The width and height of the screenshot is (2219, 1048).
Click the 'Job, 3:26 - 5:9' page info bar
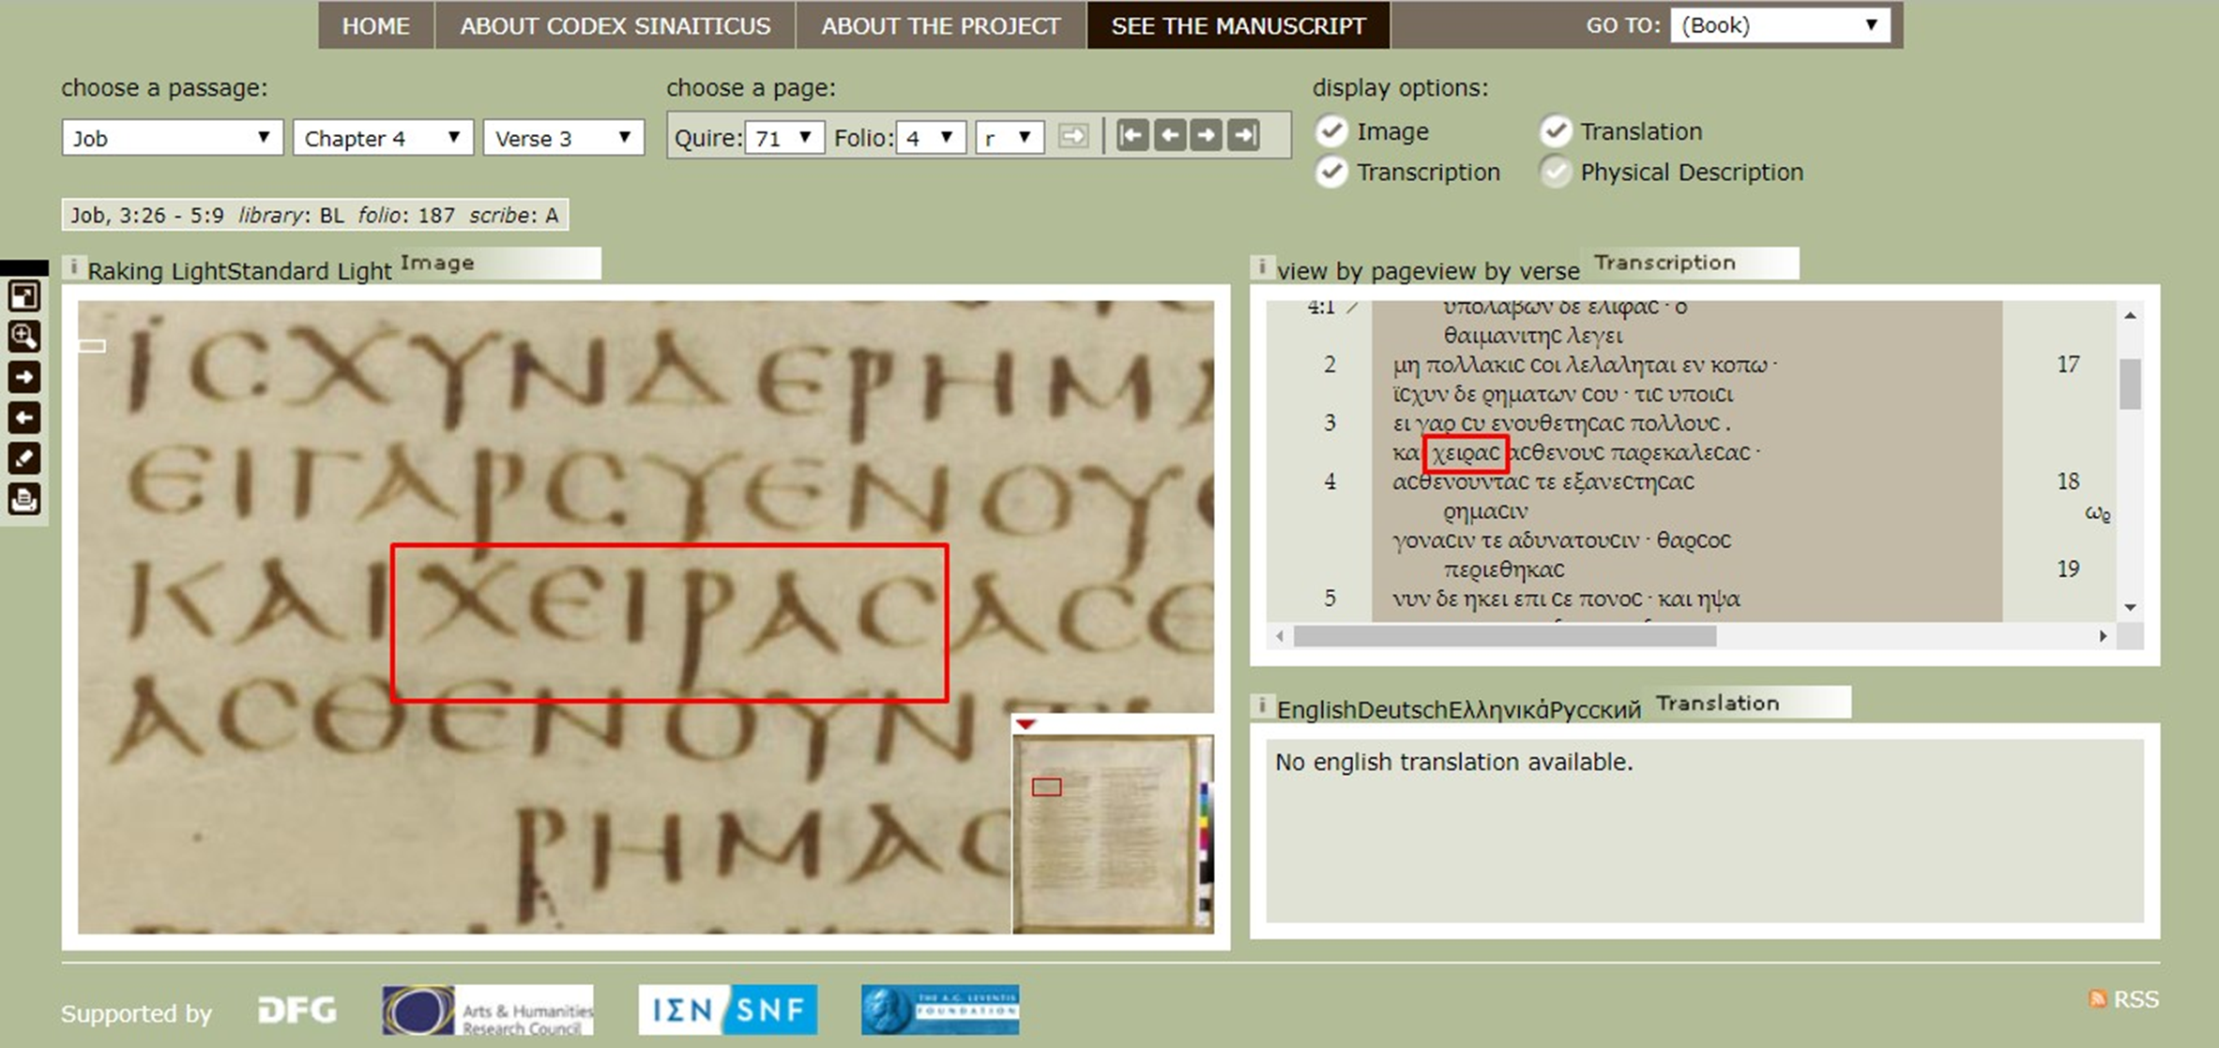point(315,215)
